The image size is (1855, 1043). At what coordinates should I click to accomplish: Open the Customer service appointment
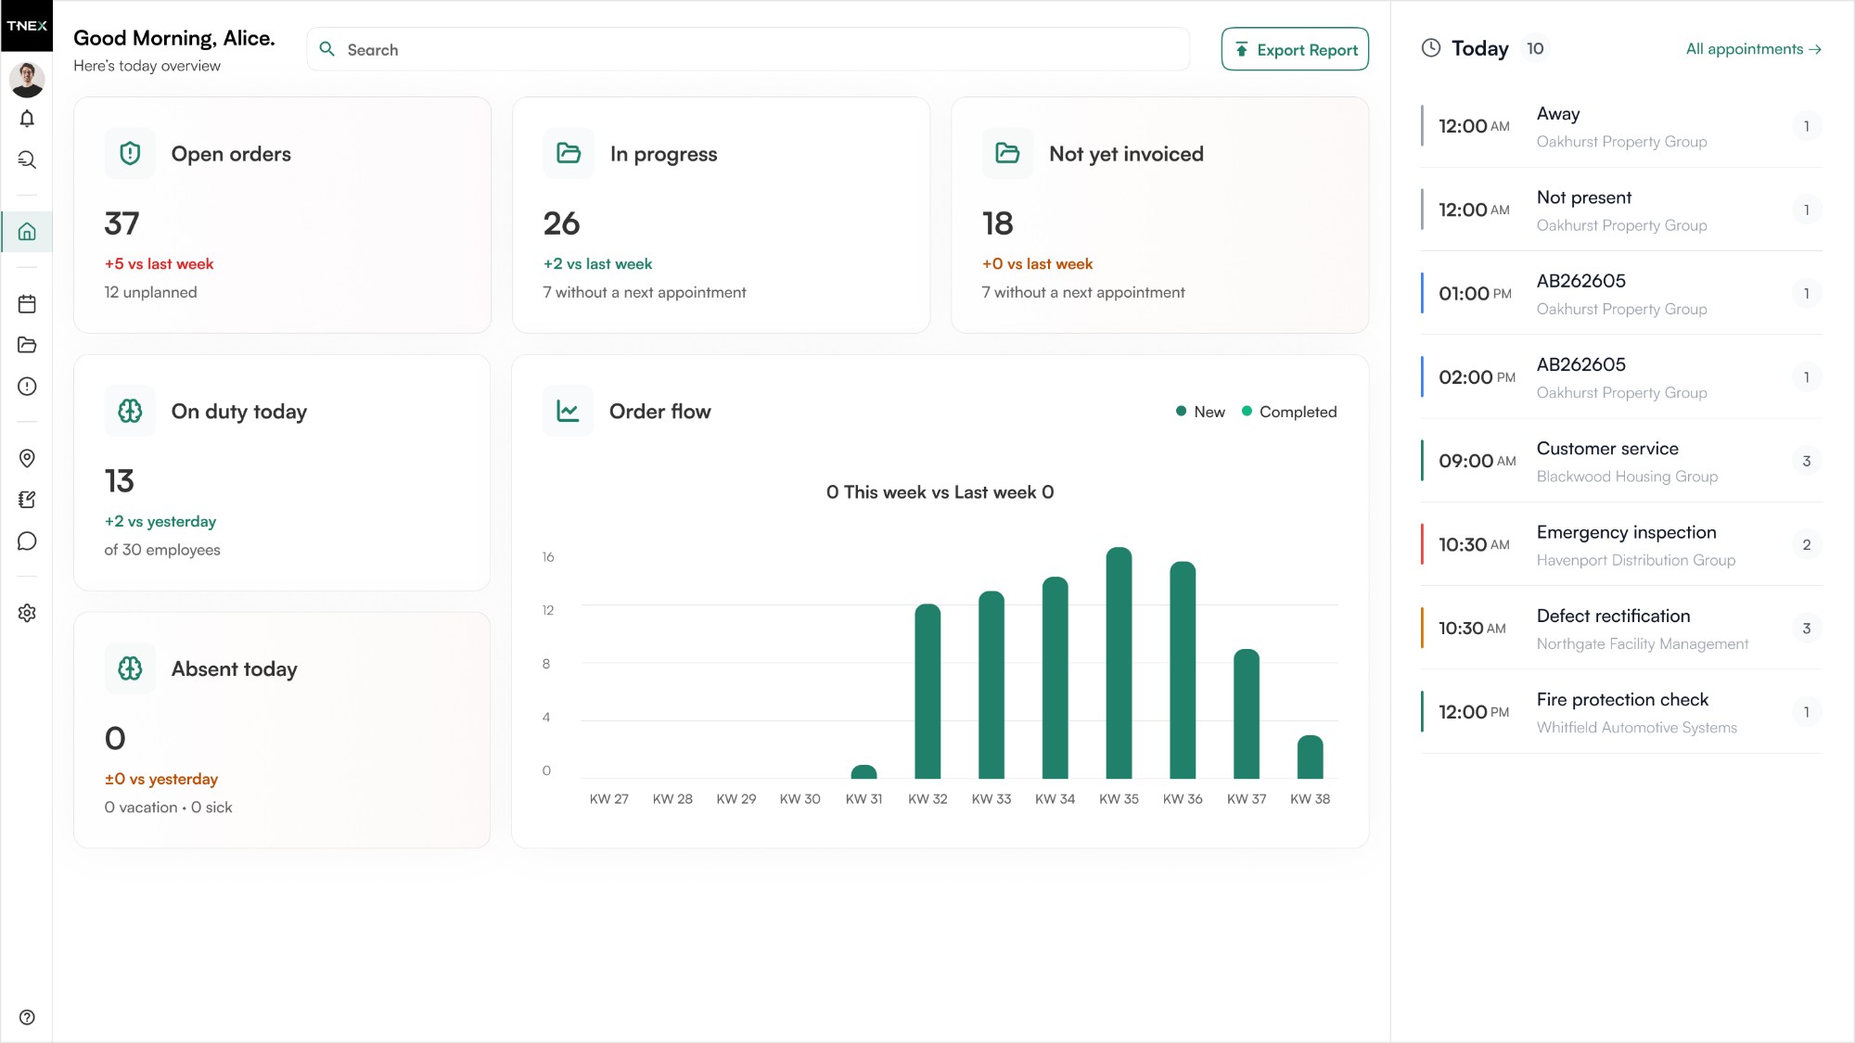click(x=1621, y=461)
